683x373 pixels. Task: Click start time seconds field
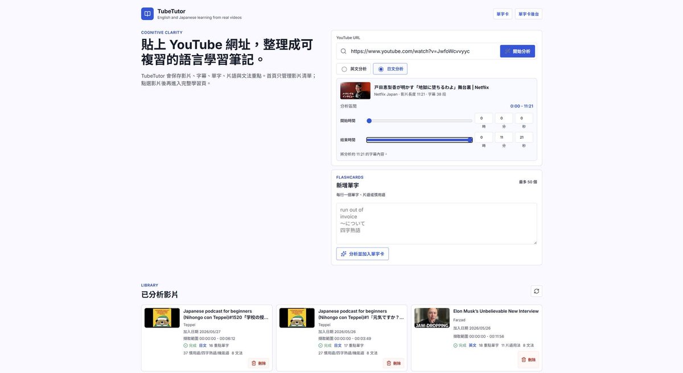coord(524,118)
